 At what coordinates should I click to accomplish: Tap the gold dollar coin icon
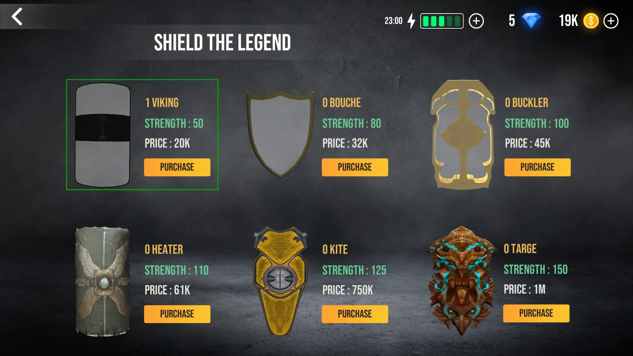click(591, 21)
